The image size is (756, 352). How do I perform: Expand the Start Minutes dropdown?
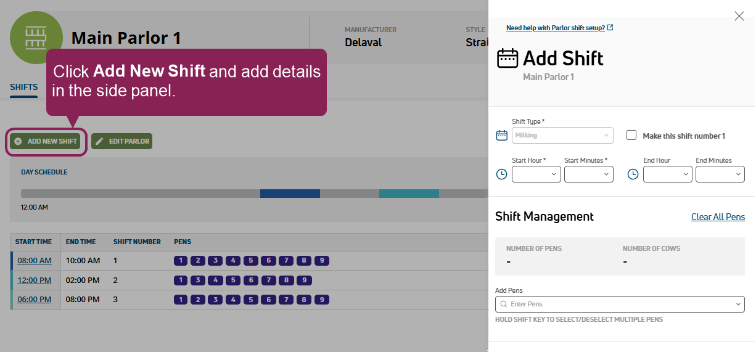pyautogui.click(x=588, y=174)
